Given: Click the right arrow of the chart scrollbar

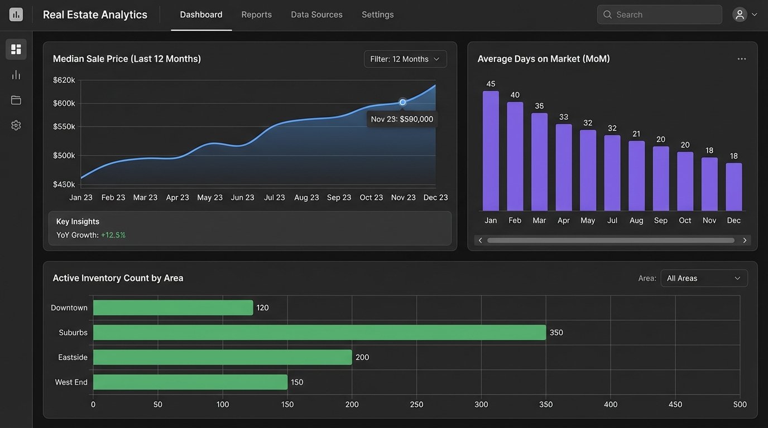Looking at the screenshot, I should (x=745, y=240).
